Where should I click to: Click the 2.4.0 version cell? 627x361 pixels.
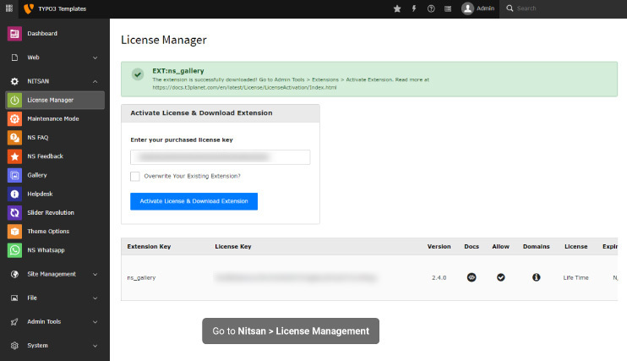(439, 278)
